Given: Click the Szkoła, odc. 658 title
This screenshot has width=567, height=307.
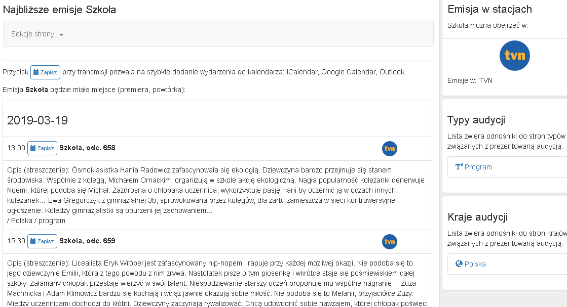Looking at the screenshot, I should click(x=87, y=148).
